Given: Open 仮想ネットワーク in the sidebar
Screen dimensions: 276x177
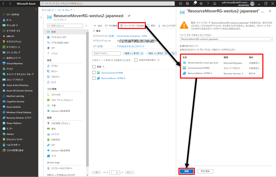Looking at the screenshot, I should 14,58.
